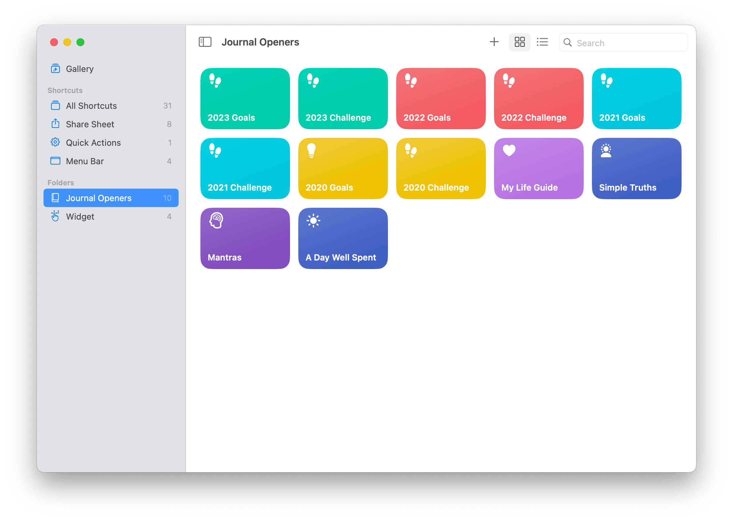Click sun icon on A Day Well Spent
The height and width of the screenshot is (521, 733).
tap(313, 220)
